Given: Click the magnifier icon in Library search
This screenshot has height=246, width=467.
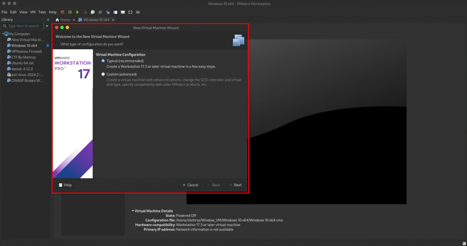Looking at the screenshot, I should click(x=5, y=26).
